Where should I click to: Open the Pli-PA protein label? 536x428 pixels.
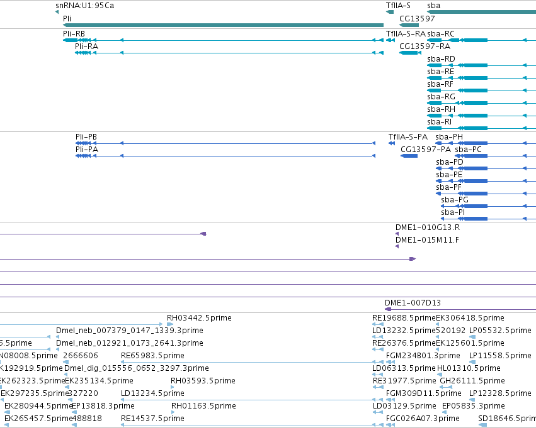(87, 150)
